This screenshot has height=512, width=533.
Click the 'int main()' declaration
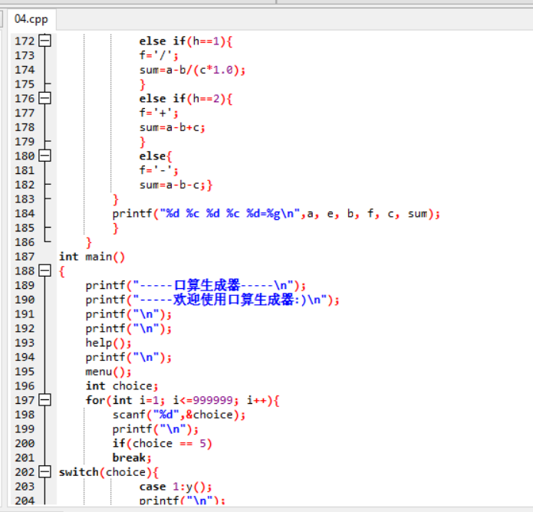coord(92,257)
